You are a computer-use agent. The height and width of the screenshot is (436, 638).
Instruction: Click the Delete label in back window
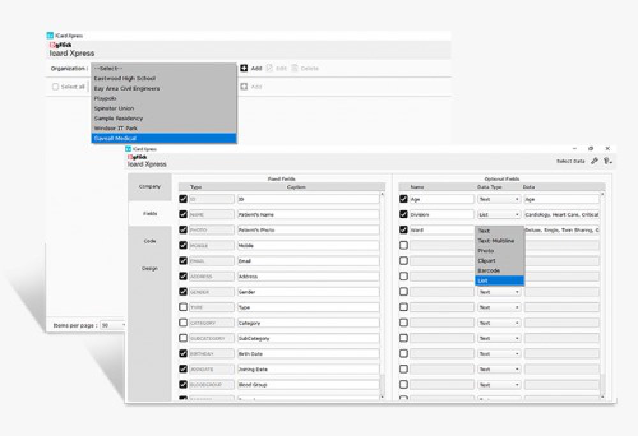(309, 68)
